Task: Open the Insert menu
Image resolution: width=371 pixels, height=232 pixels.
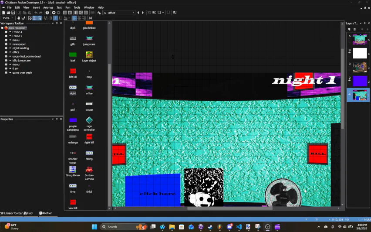Action: pyautogui.click(x=36, y=7)
